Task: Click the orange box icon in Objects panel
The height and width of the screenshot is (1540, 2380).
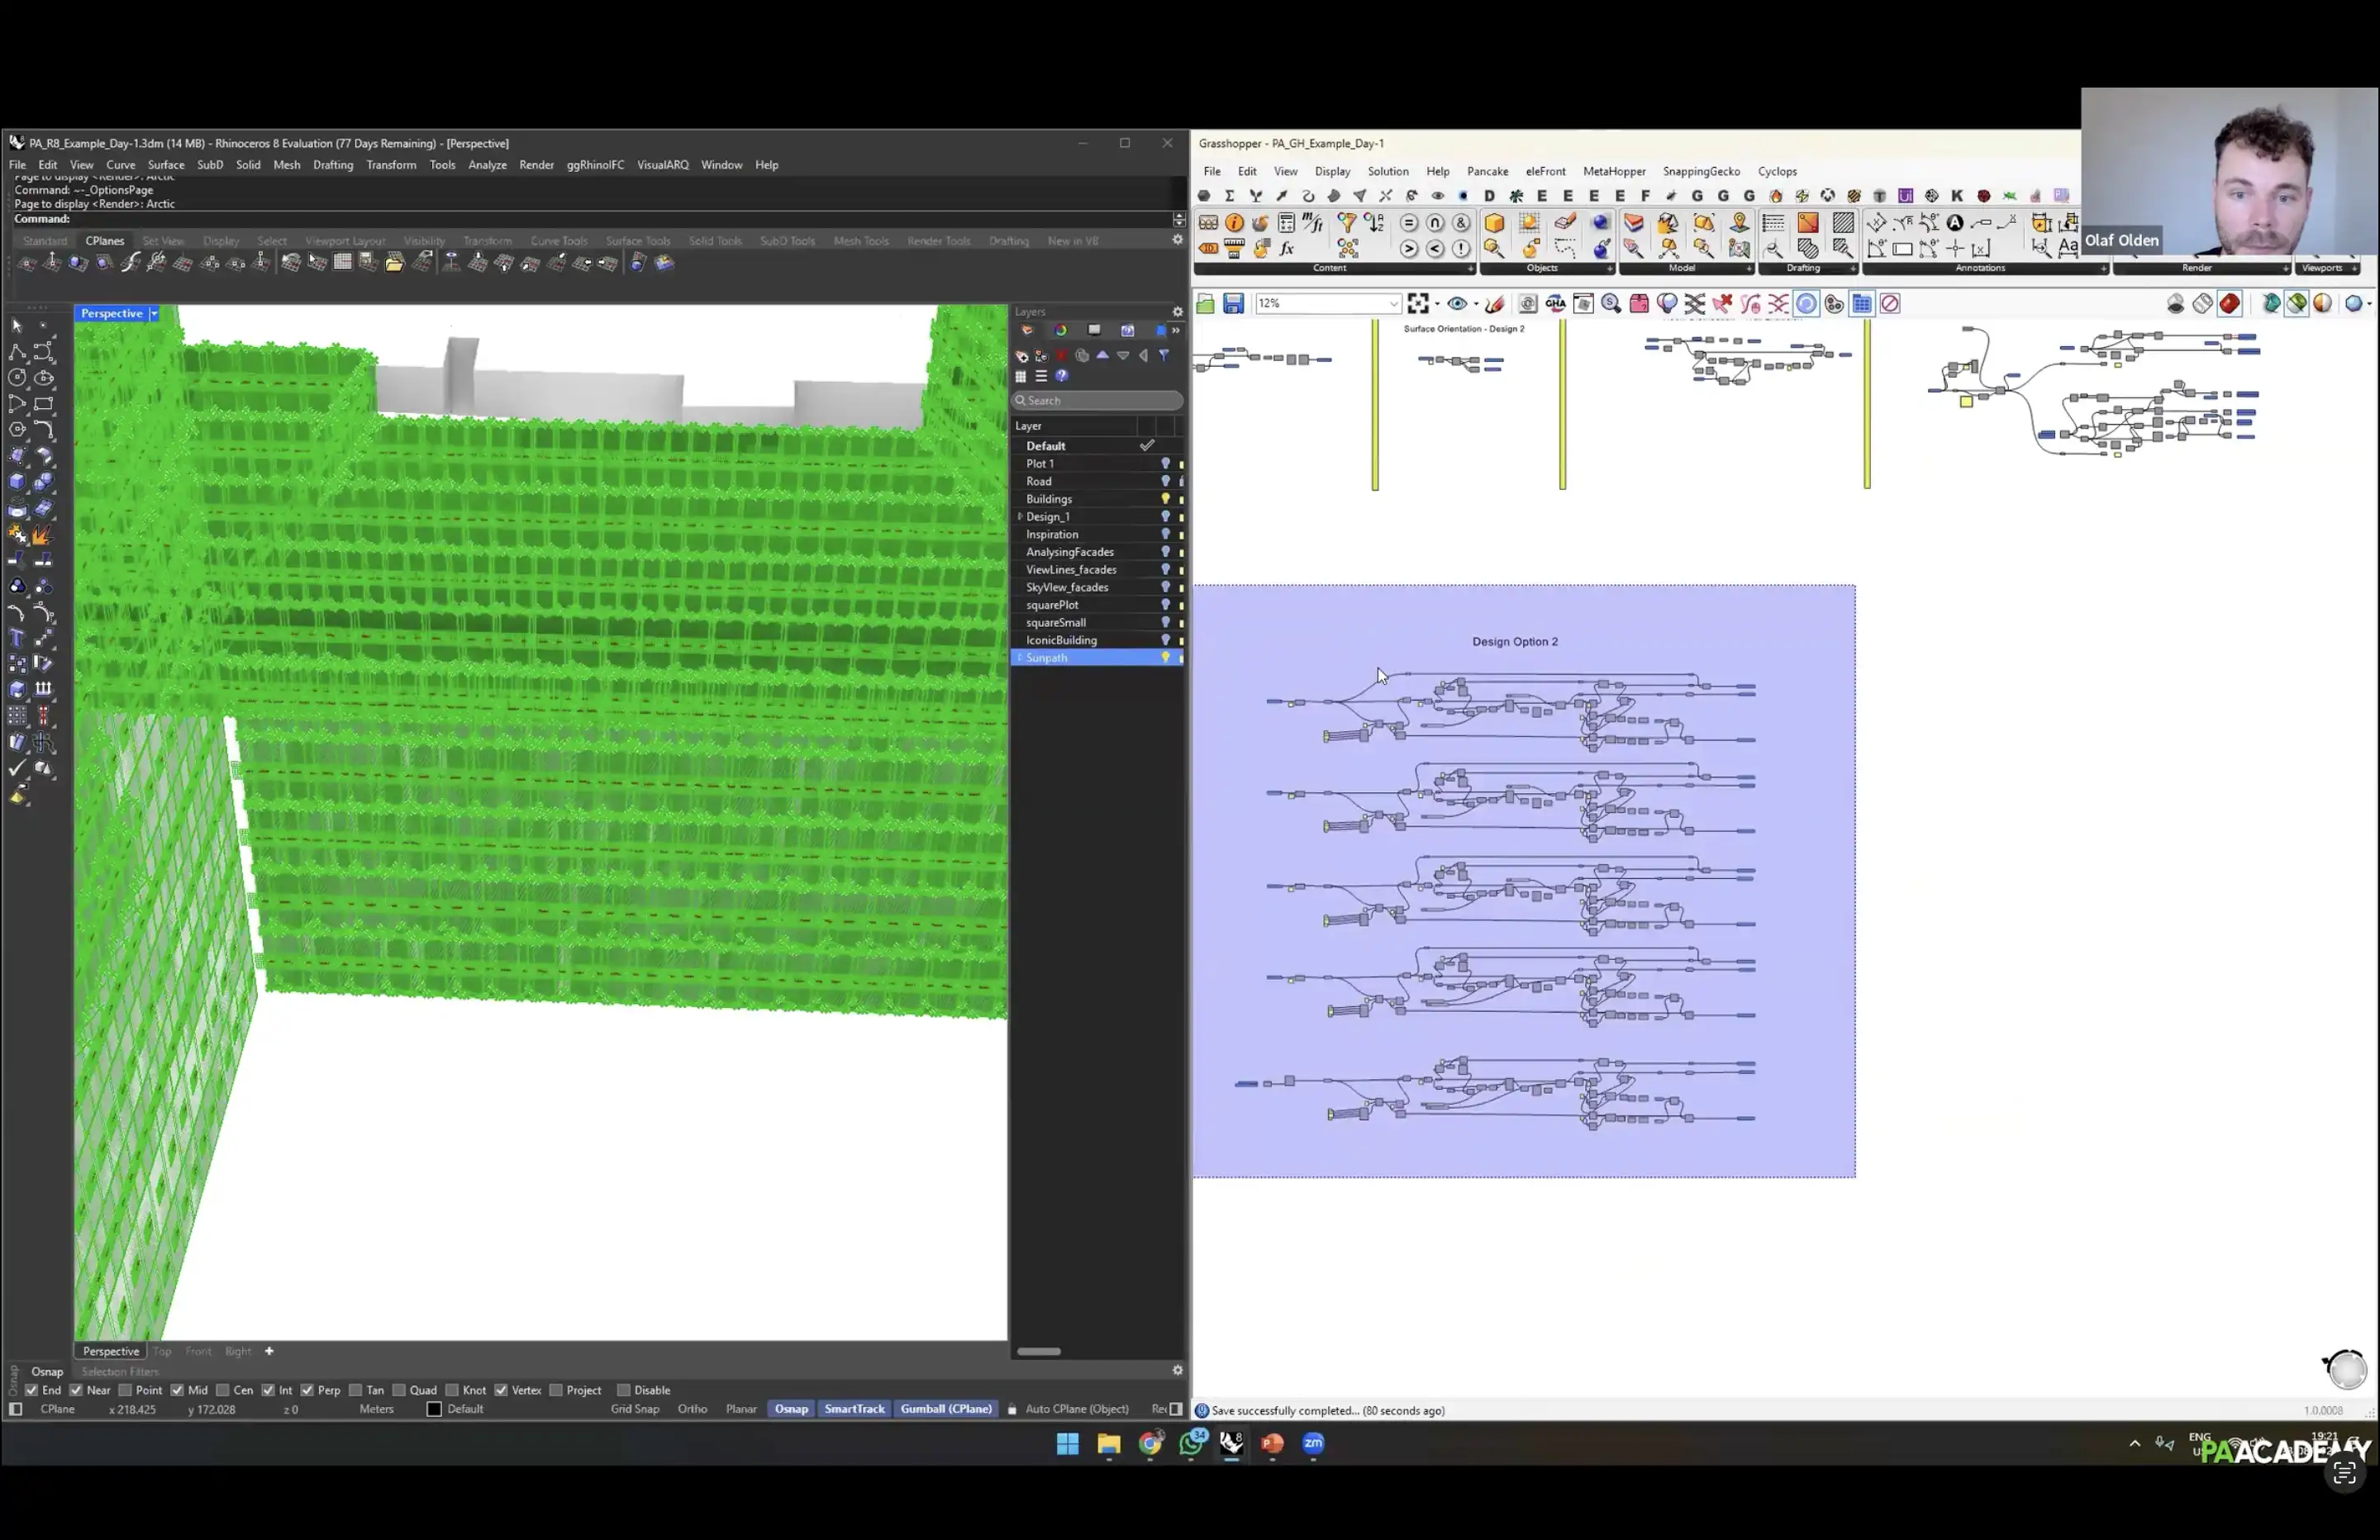Action: click(x=1494, y=223)
